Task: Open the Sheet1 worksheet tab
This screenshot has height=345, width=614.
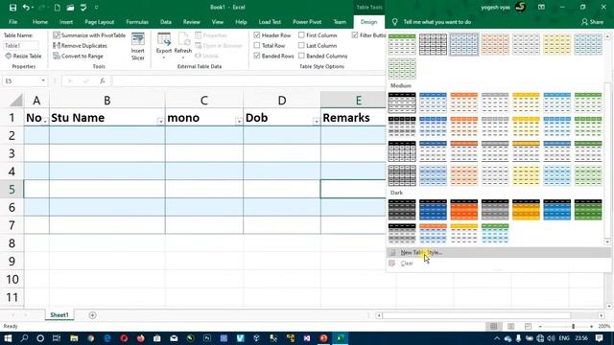Action: 59,315
